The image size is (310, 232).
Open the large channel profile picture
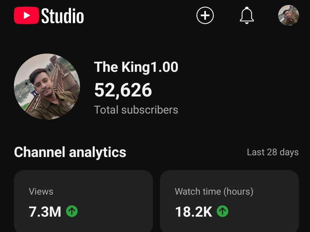47,87
